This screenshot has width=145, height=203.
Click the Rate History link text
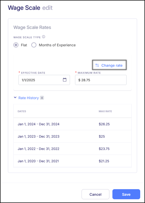(29, 98)
